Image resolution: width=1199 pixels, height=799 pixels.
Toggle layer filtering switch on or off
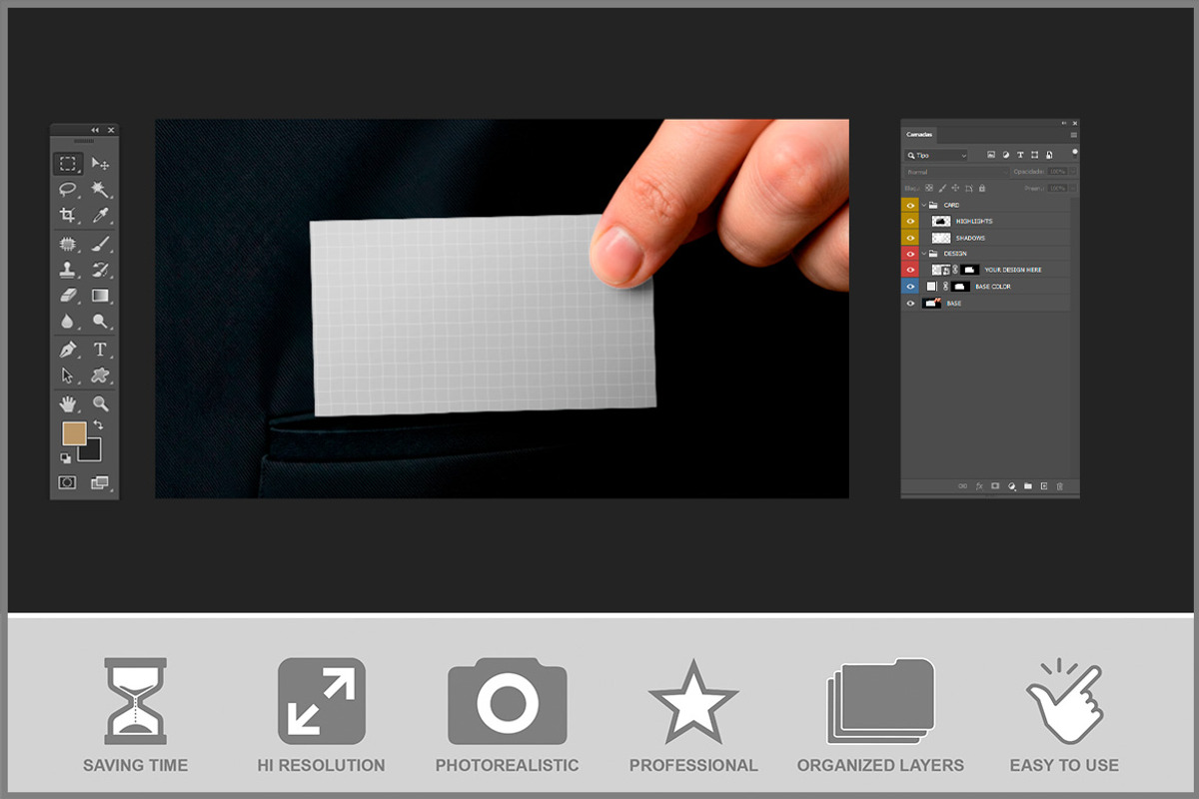coord(1074,153)
